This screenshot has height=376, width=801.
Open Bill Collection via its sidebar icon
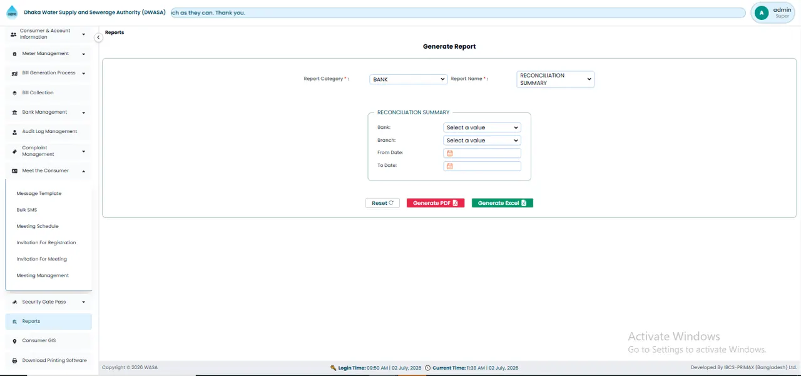click(x=15, y=93)
